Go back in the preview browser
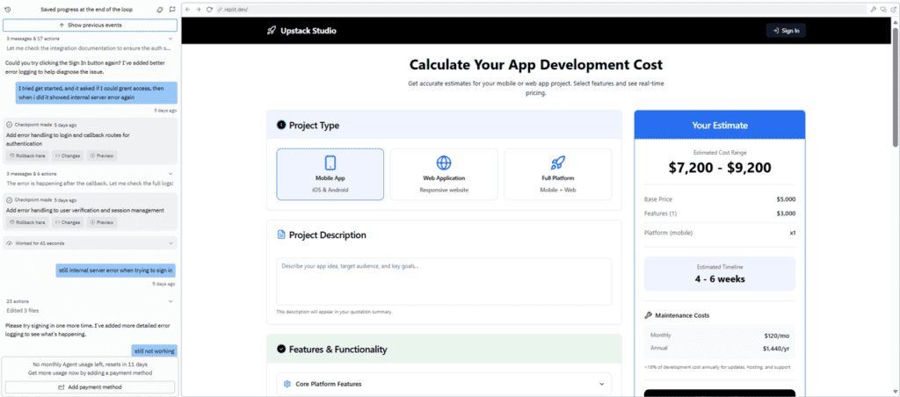 tap(188, 9)
